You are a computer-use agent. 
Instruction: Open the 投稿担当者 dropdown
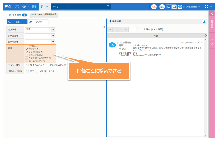point(53,35)
